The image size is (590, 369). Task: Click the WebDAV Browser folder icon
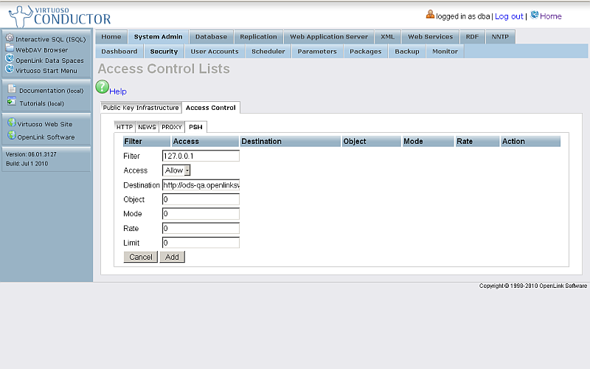click(x=10, y=48)
